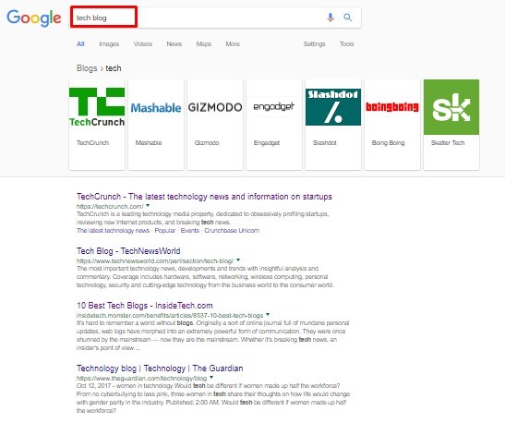Open the News results tab
Viewport: 505px width, 423px height.
pos(174,44)
